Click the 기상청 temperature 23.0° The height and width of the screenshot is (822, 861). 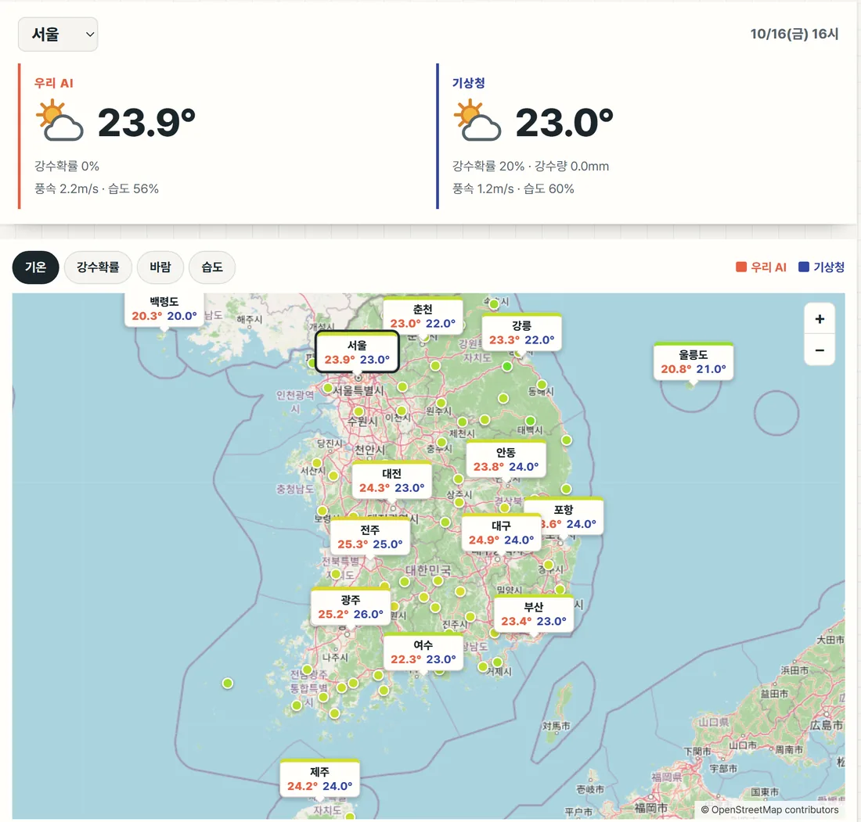point(564,122)
